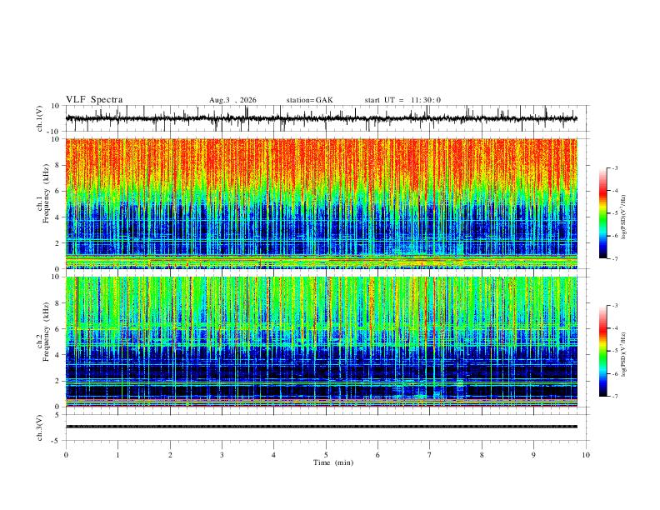Click the upper PSD color scale bar
The width and height of the screenshot is (660, 510).
click(603, 213)
